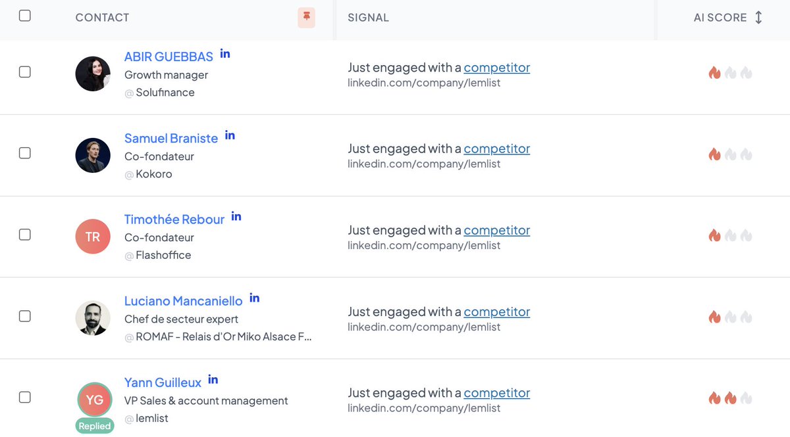This screenshot has width=790, height=437.
Task: Click the TR initials avatar
Action: tap(93, 237)
